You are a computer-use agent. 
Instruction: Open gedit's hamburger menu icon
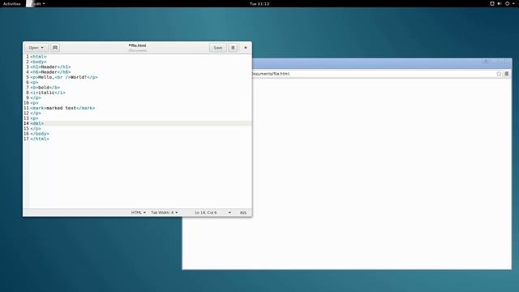coord(233,48)
